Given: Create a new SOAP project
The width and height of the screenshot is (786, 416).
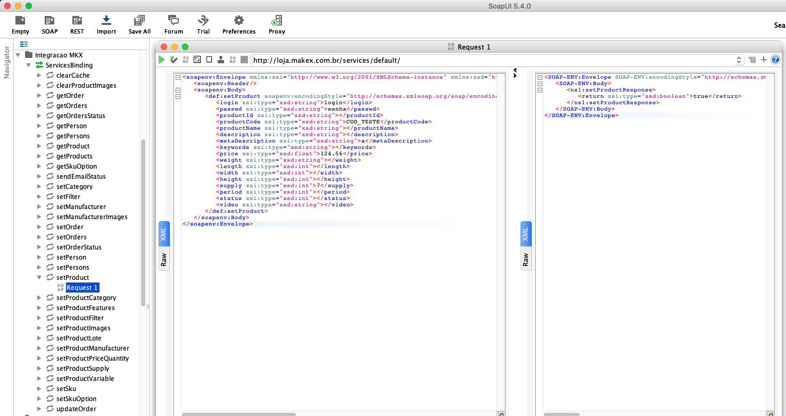Looking at the screenshot, I should tap(49, 25).
